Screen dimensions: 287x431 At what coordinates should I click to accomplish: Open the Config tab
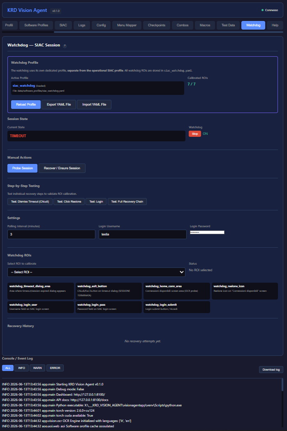point(101,25)
